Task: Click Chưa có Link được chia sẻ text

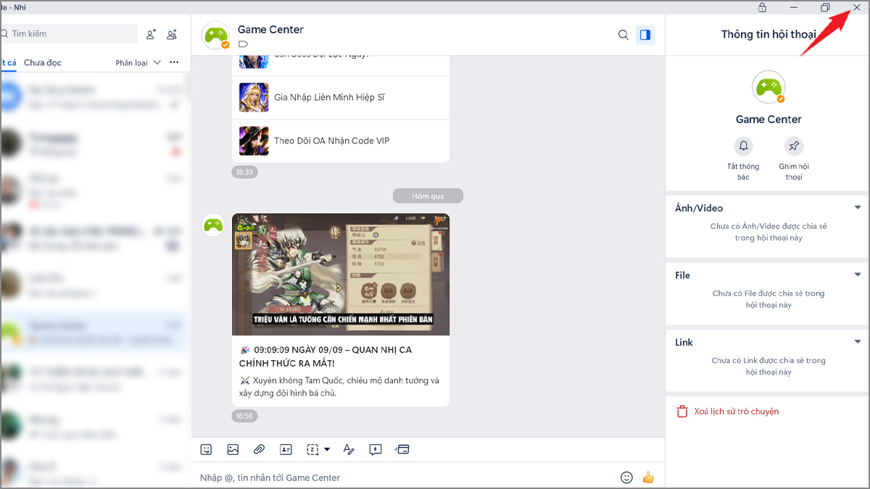Action: click(768, 366)
